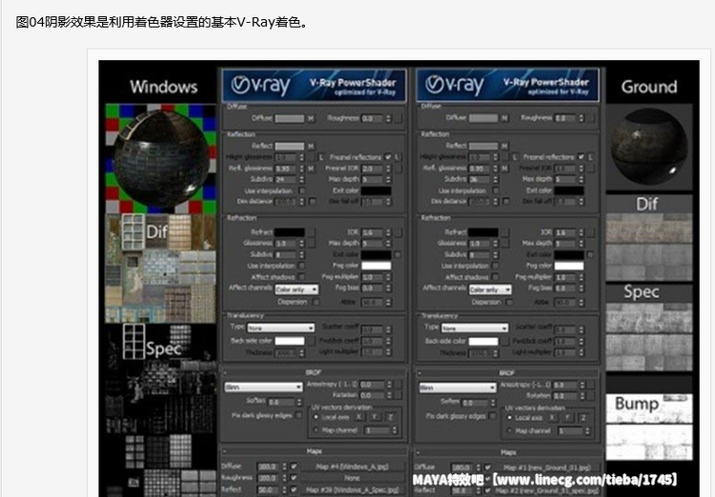Image resolution: width=715 pixels, height=497 pixels.
Task: Click Roughness stepper arrows in Windows material
Action: (389, 118)
